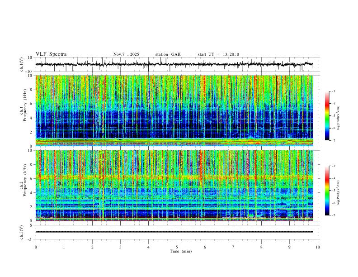Image resolution: width=358 pixels, height=277 pixels.
Task: Click the ch.1 spectrogram plot
Action: click(x=174, y=110)
